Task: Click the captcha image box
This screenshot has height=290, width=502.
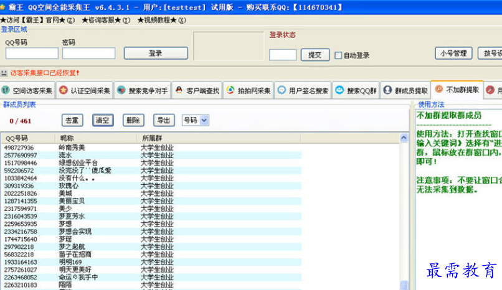Action: (x=229, y=45)
